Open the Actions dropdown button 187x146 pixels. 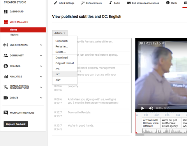pyautogui.click(x=60, y=33)
